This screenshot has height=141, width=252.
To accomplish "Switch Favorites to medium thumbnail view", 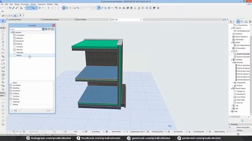I will coord(46,29).
